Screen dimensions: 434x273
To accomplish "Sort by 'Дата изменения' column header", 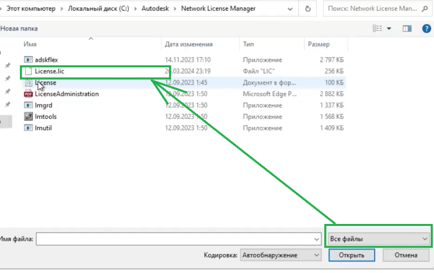I will 189,44.
